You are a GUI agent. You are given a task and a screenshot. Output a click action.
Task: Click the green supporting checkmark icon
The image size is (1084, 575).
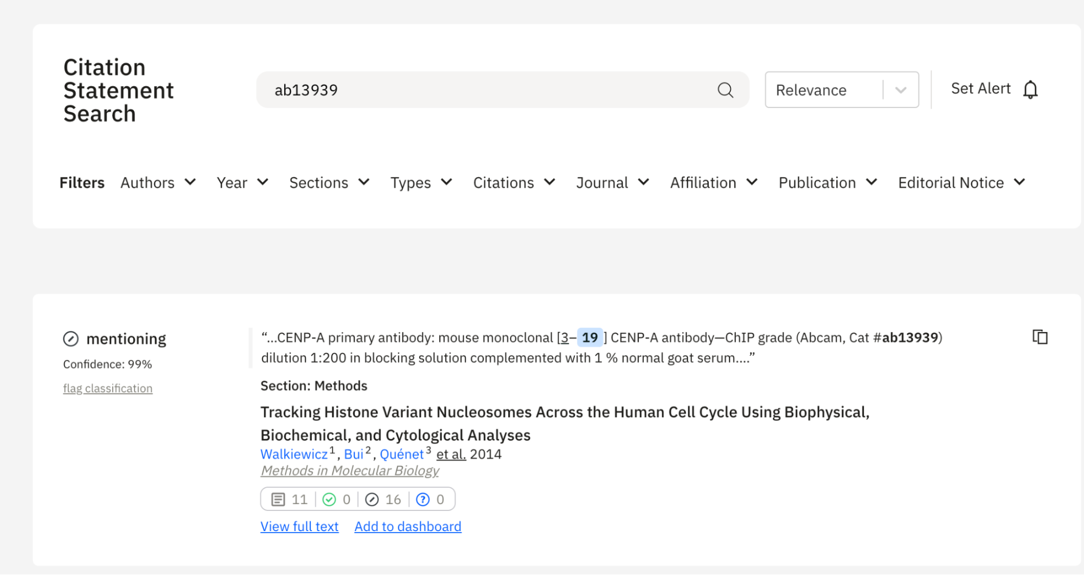329,499
